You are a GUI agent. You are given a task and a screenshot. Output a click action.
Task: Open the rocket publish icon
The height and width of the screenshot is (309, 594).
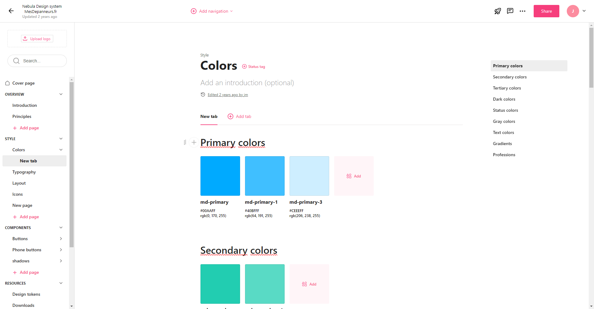497,11
